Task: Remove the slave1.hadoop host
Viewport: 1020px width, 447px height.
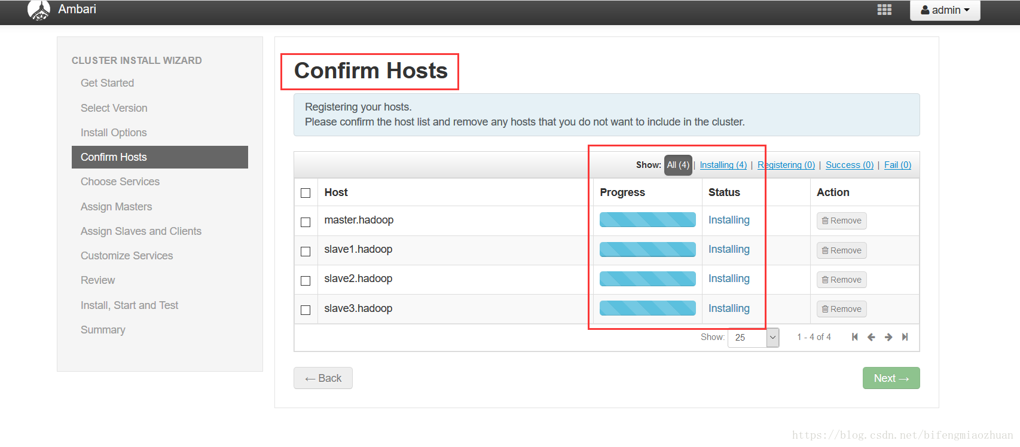Action: (842, 250)
